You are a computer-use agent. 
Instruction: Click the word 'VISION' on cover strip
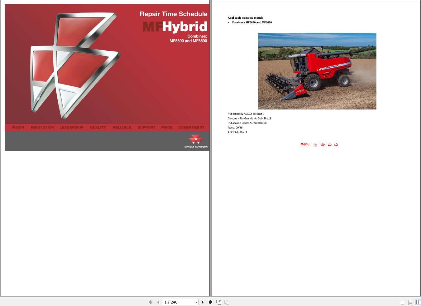[x=18, y=127]
